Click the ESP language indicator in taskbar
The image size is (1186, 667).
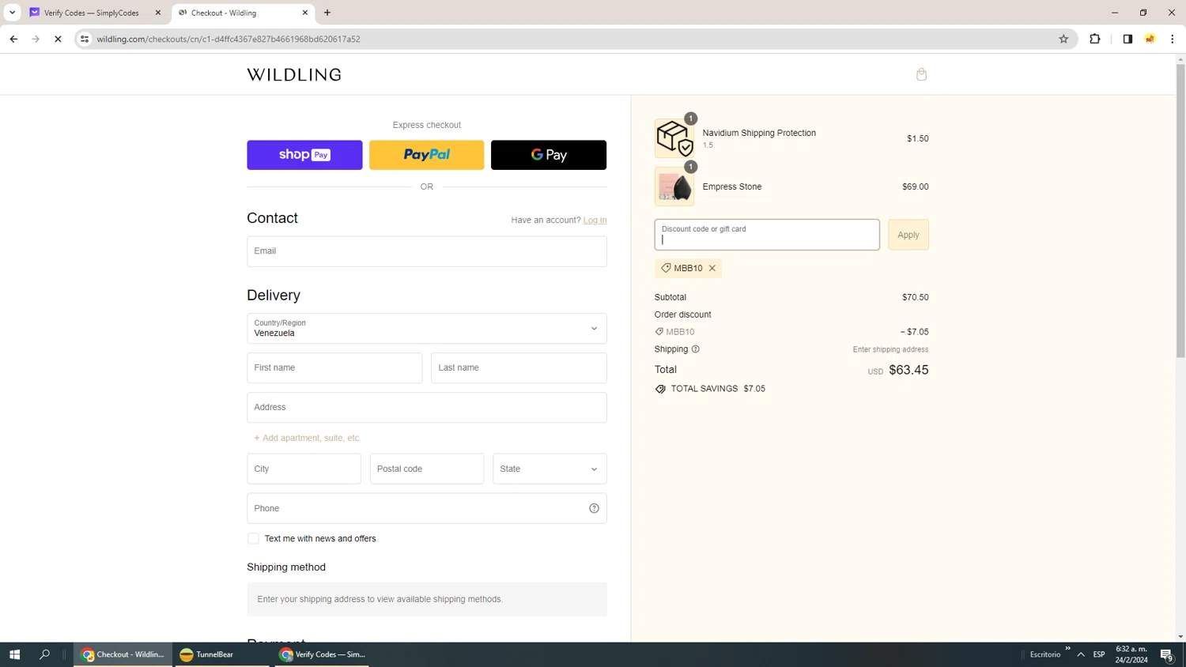pyautogui.click(x=1099, y=654)
